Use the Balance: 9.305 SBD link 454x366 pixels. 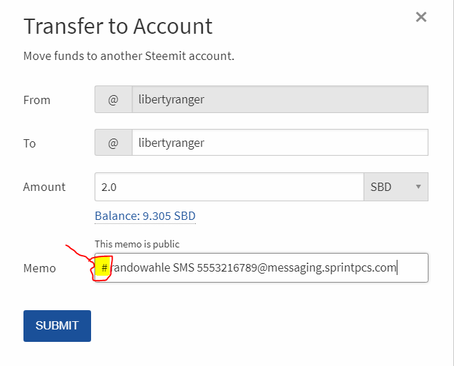tap(145, 216)
